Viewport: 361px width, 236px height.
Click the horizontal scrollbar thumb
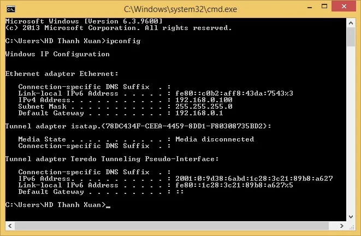tap(171, 226)
